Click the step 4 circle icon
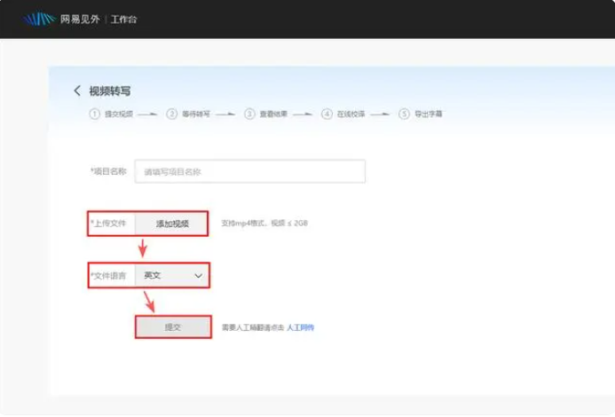Image resolution: width=615 pixels, height=417 pixels. click(x=327, y=114)
